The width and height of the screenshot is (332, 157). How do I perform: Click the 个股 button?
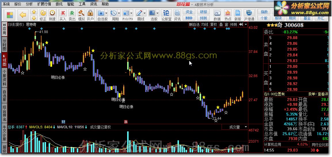click(x=264, y=18)
